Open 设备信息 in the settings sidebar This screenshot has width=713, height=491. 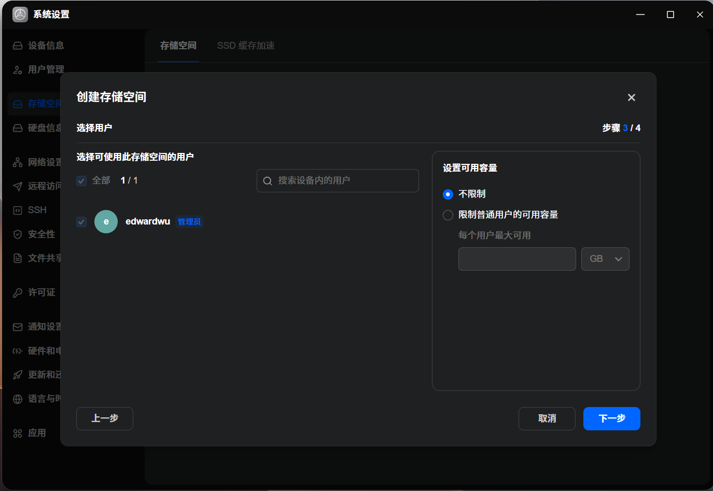[39, 46]
